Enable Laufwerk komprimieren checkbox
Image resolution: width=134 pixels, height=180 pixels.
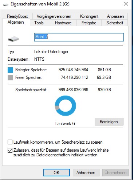(10, 142)
